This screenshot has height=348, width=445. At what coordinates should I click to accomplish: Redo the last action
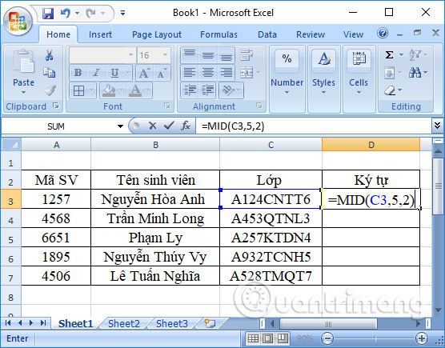point(90,13)
